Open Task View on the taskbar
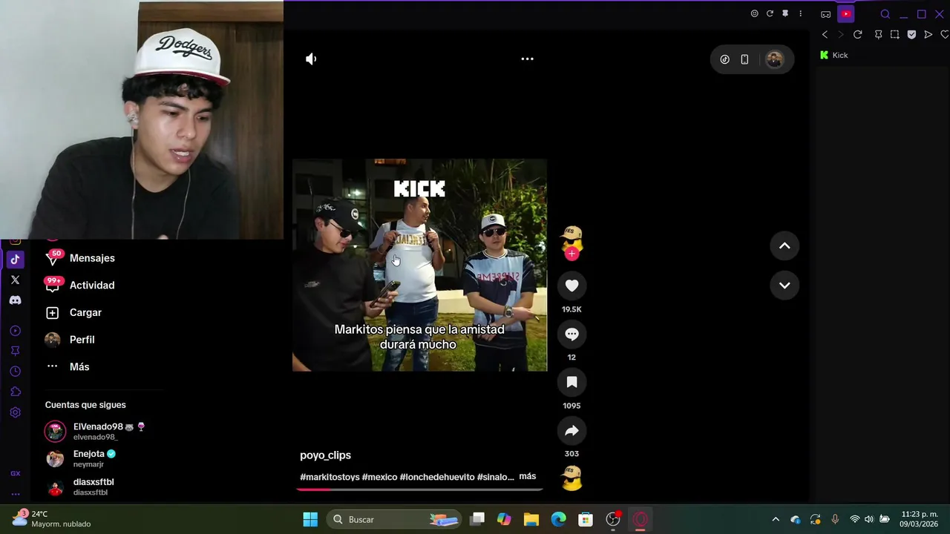The height and width of the screenshot is (534, 950). click(477, 519)
